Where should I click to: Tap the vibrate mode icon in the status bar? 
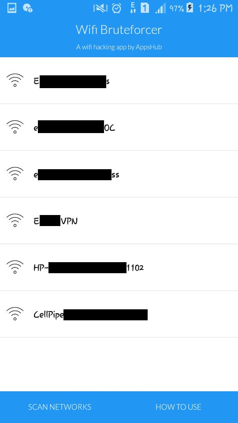pos(100,8)
